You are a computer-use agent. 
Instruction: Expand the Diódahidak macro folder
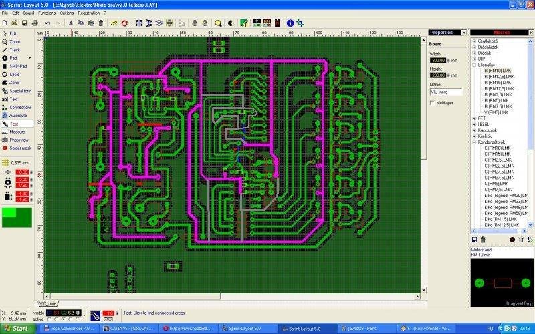(x=474, y=47)
